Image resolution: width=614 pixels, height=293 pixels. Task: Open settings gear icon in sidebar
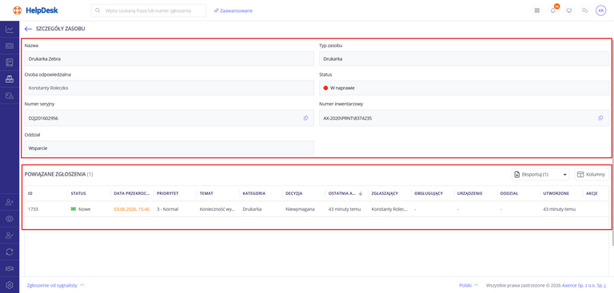click(x=10, y=285)
